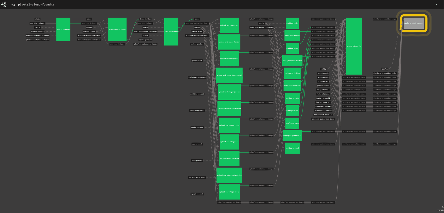444x213 pixels.
Task: Open the upgrade-opsman job box
Action: 171,32
